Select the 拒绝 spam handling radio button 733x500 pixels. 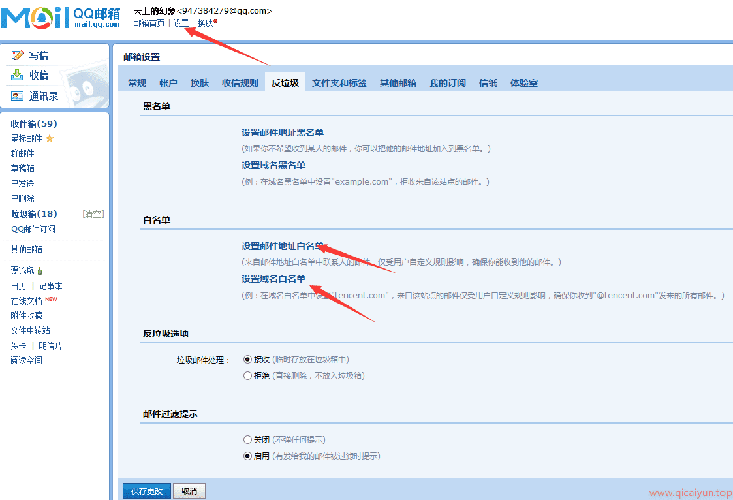click(247, 375)
